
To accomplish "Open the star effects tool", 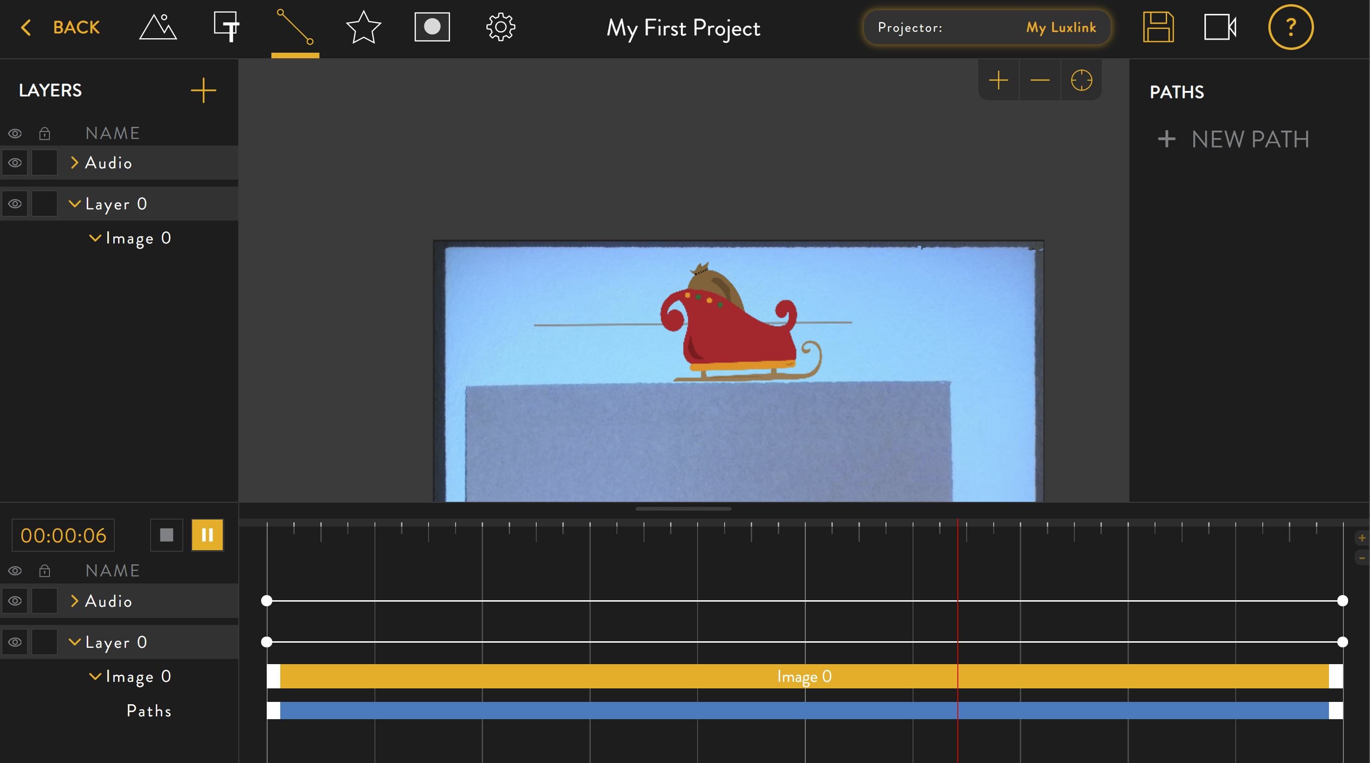I will click(x=363, y=27).
